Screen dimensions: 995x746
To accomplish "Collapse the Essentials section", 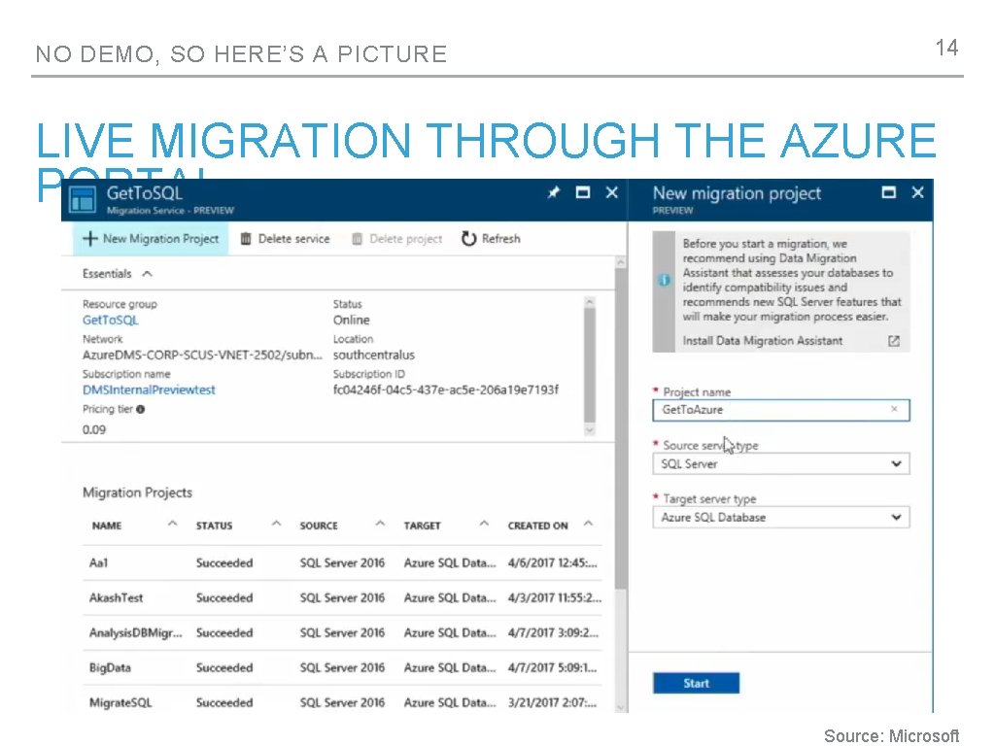I will click(x=145, y=274).
